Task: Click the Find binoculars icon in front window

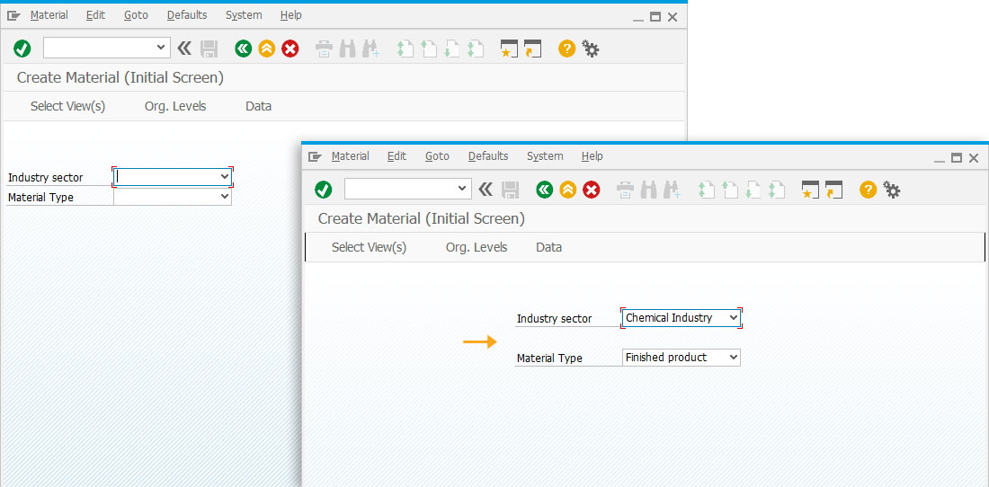Action: tap(648, 190)
